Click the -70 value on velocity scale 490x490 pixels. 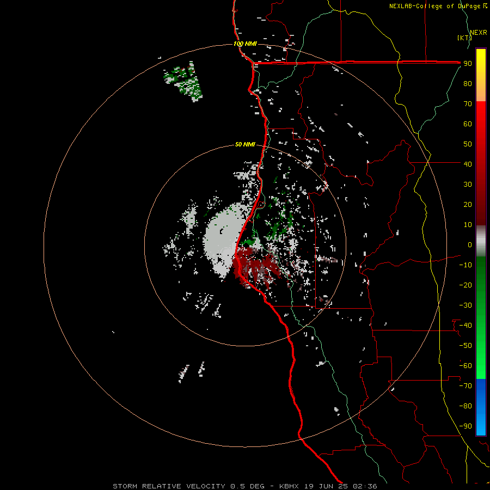pyautogui.click(x=465, y=386)
